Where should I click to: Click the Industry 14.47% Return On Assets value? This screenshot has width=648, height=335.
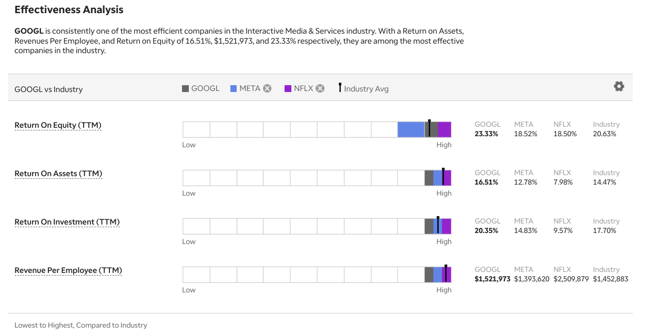point(604,182)
